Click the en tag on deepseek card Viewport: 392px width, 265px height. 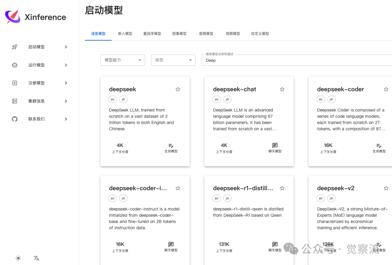coord(113,99)
